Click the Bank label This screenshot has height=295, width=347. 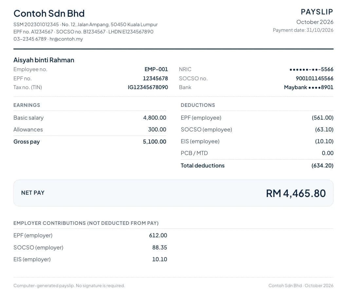(x=185, y=87)
